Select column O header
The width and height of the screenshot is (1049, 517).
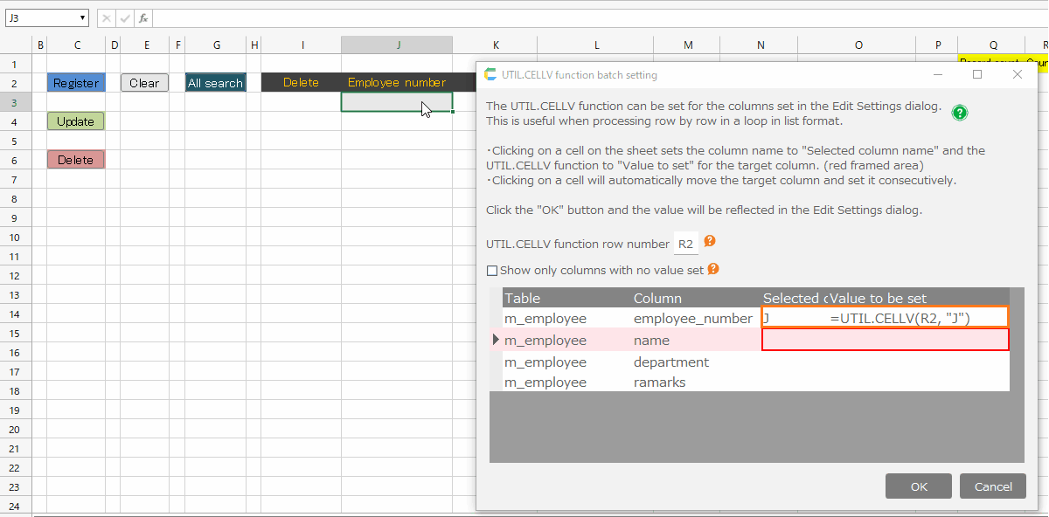858,45
